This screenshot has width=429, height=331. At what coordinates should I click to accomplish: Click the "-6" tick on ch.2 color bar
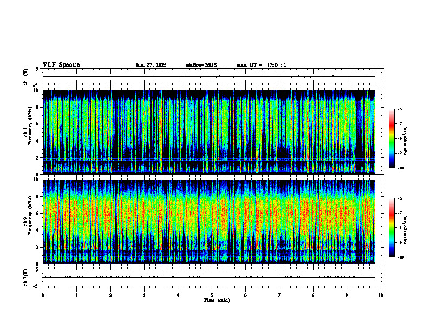pyautogui.click(x=400, y=198)
